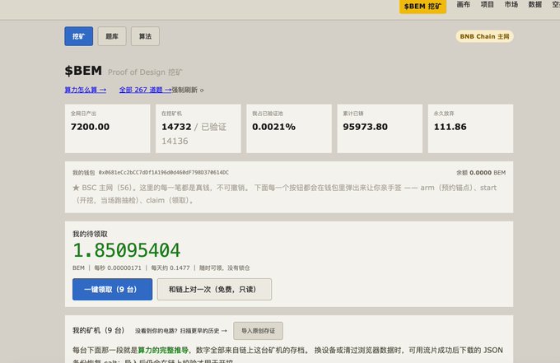Go to 画布 in top navigation
This screenshot has width=560, height=363.
click(463, 5)
